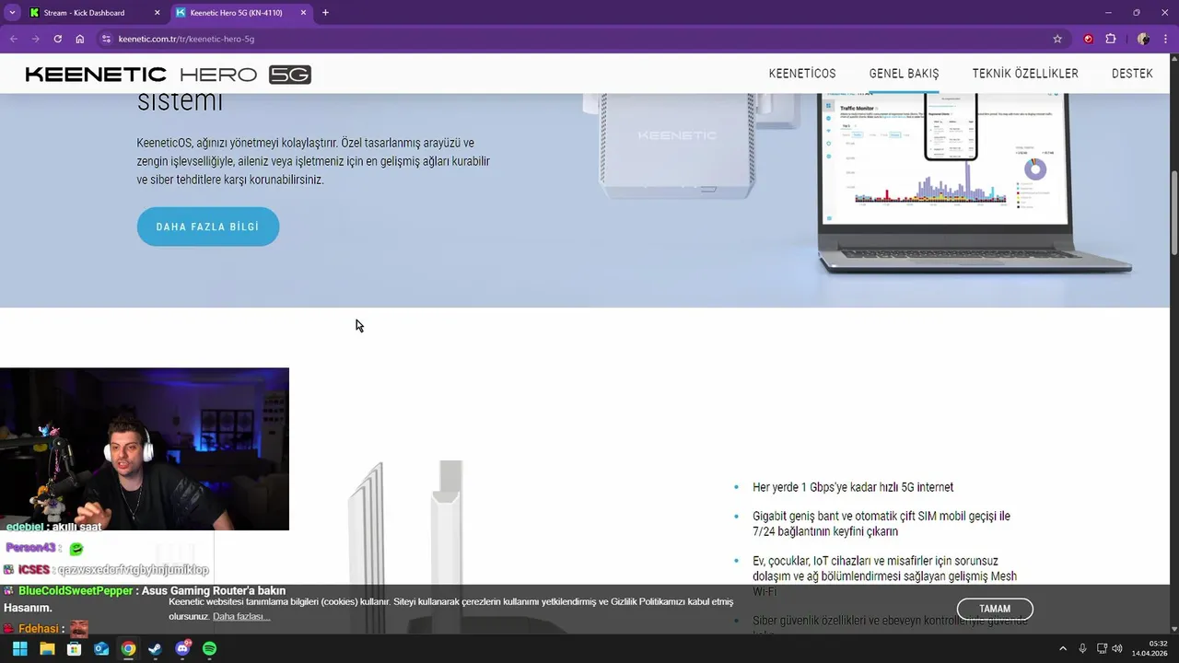
Task: Open the DESTEK menu item
Action: click(x=1132, y=74)
